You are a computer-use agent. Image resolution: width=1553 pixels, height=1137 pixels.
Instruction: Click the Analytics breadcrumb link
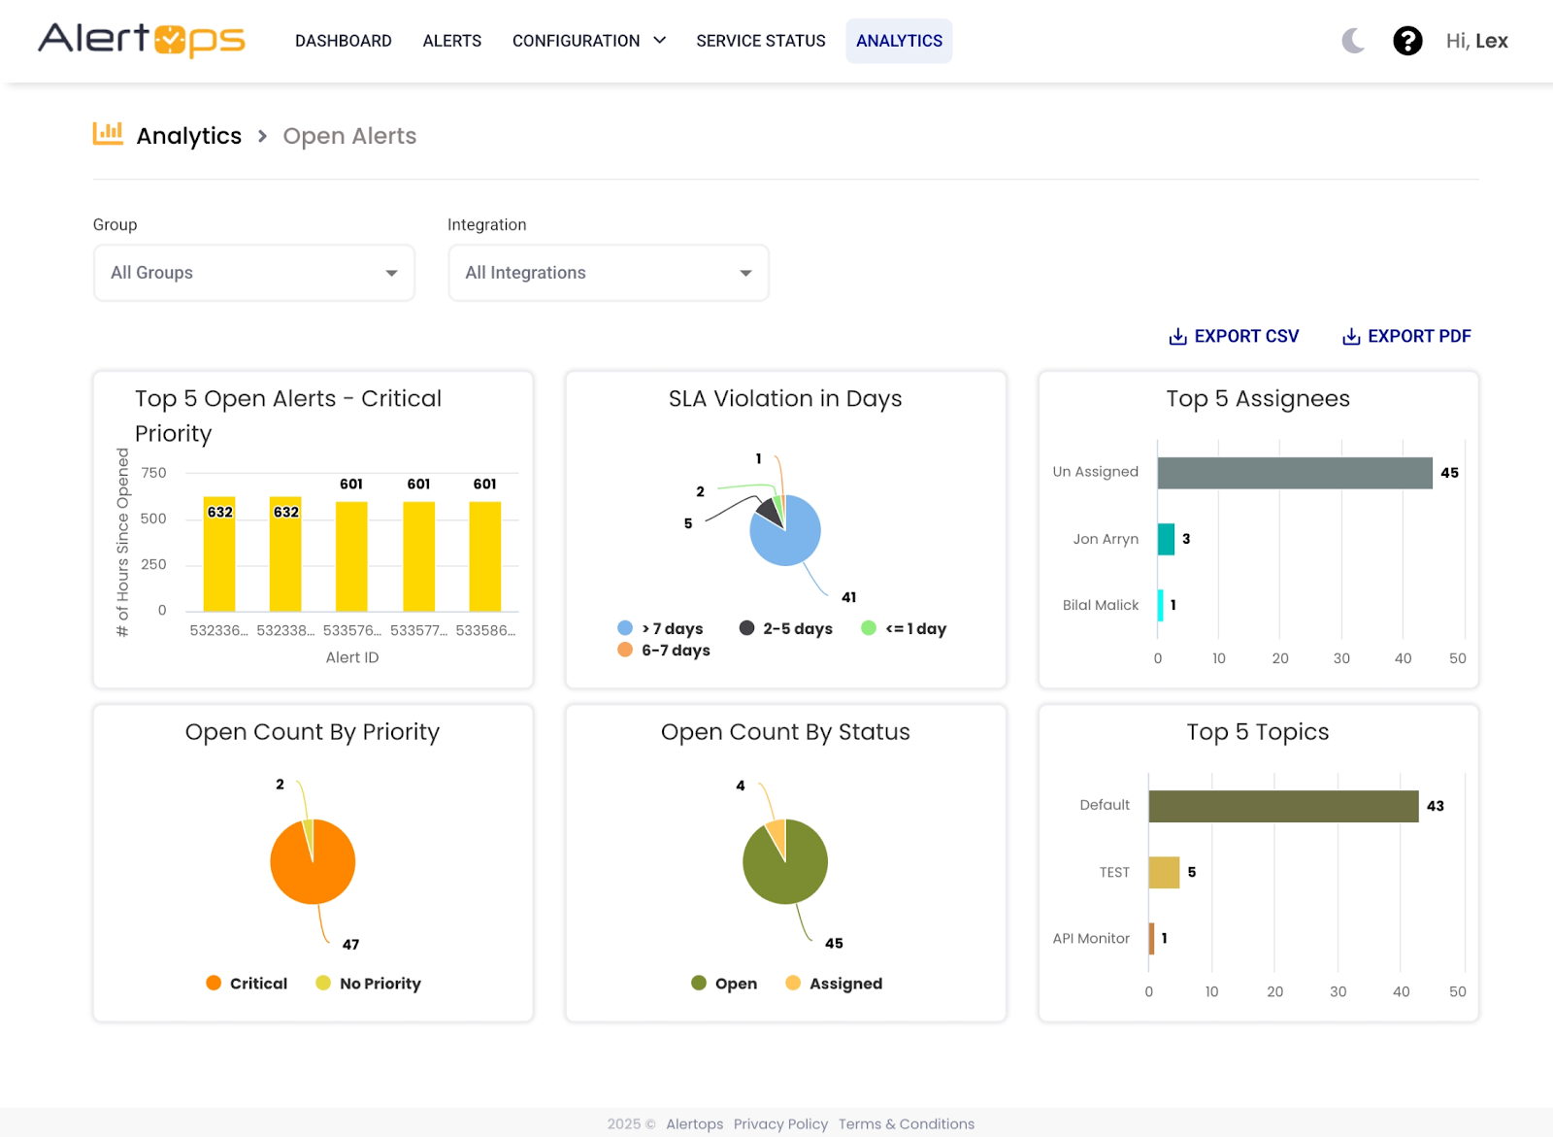click(189, 136)
